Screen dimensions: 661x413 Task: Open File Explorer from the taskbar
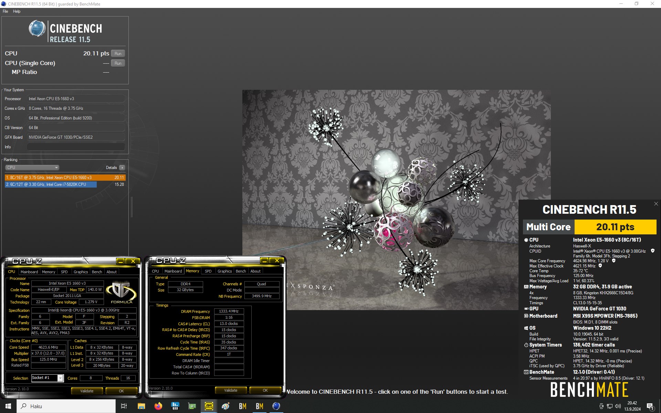(x=141, y=406)
